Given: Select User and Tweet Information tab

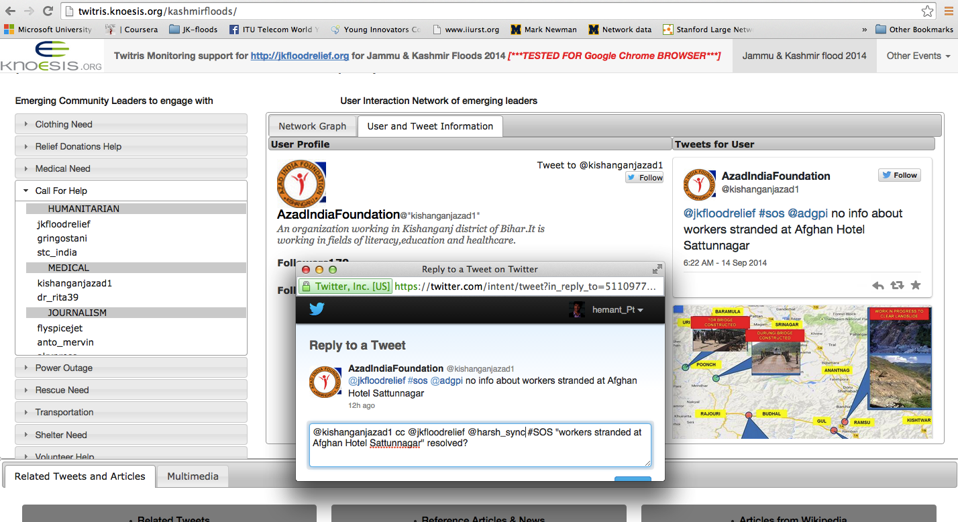Looking at the screenshot, I should click(x=430, y=126).
